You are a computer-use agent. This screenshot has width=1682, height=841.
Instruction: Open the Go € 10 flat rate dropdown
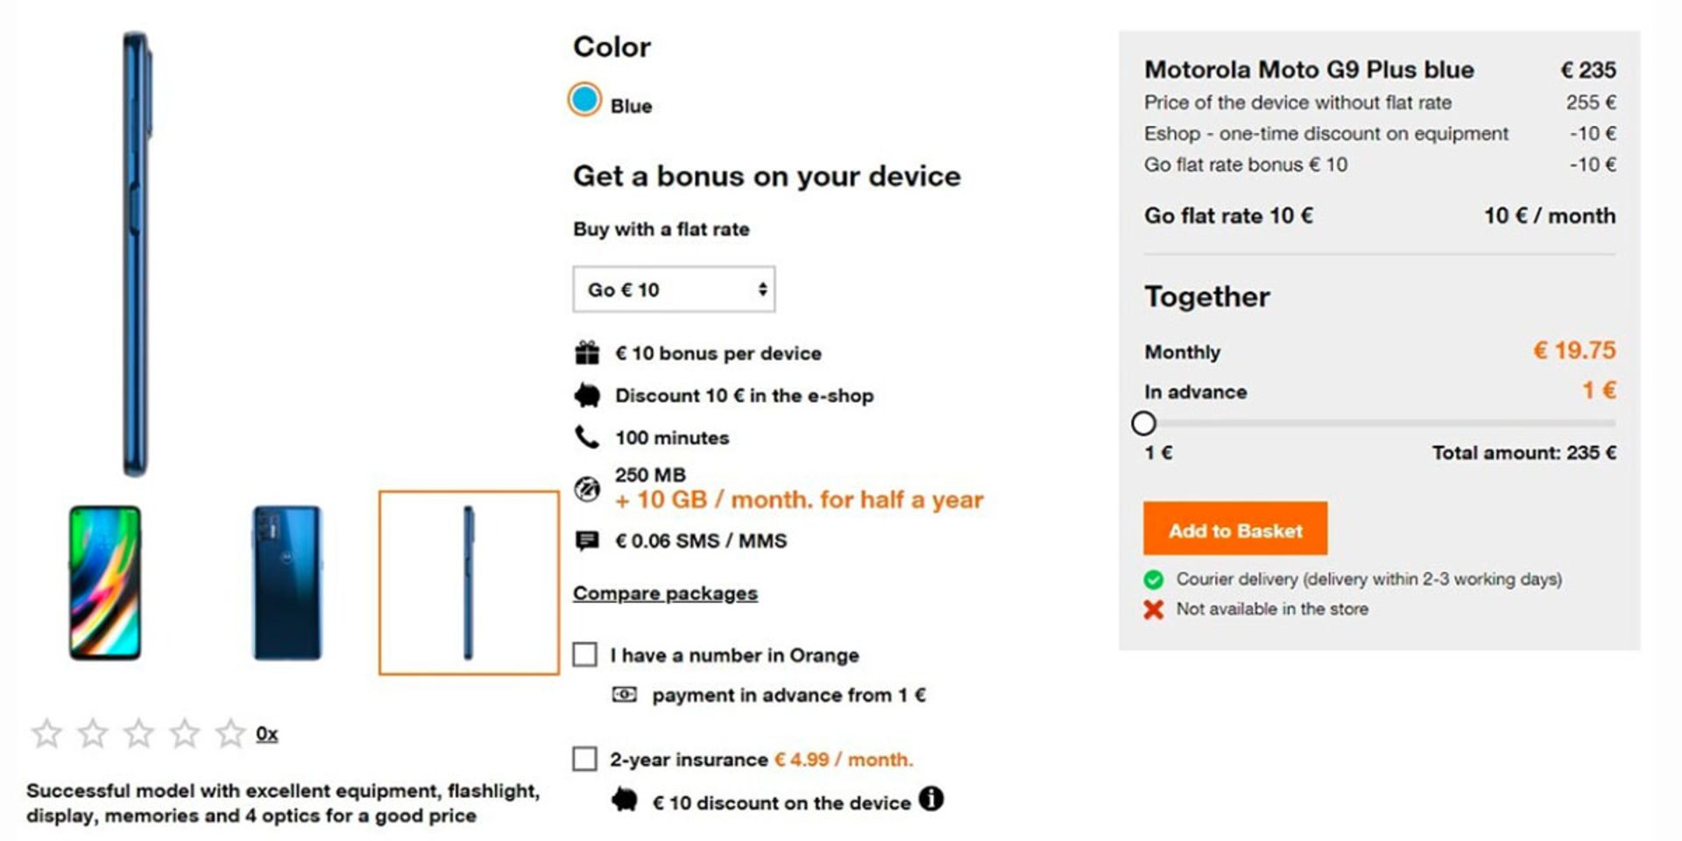[674, 289]
